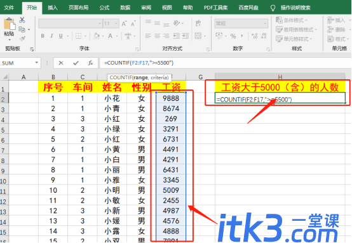Select column A header
Viewport: 352px width, 243px height.
pyautogui.click(x=24, y=77)
